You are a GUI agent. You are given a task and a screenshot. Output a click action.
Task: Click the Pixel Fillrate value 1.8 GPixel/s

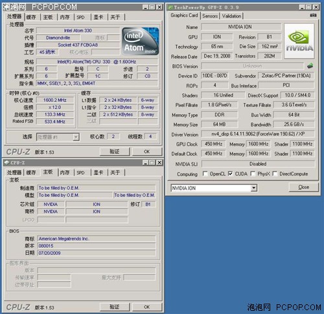coord(219,105)
